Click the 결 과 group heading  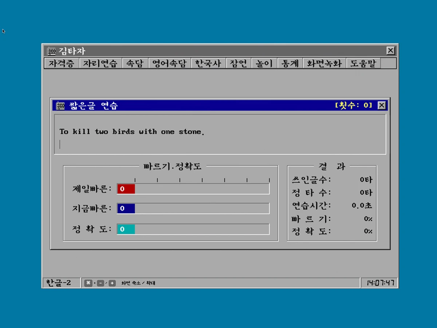tap(332, 167)
